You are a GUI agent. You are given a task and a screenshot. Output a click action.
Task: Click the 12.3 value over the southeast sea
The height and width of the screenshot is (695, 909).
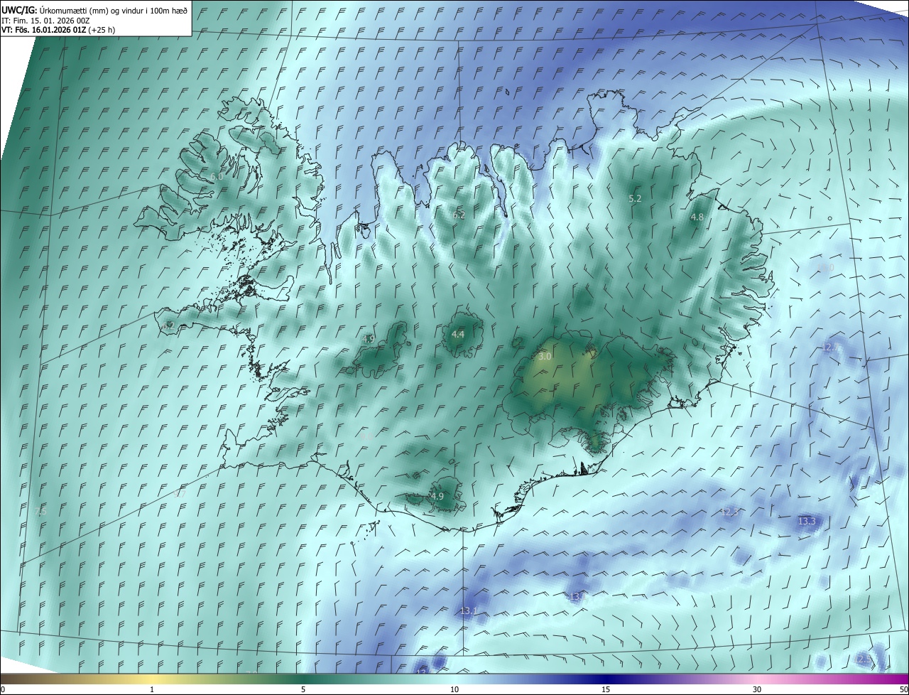(729, 512)
